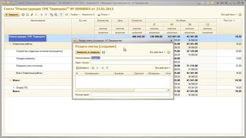This screenshot has height=138, width=246.
Task: Click the move down arrow in dialog table toolbar
Action: click(107, 68)
